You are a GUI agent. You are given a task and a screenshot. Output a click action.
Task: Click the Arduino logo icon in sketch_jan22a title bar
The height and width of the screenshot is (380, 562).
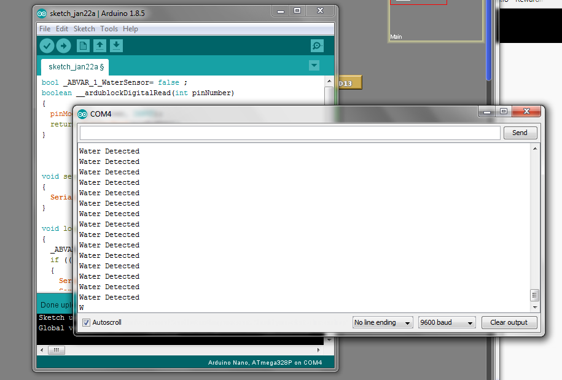click(x=42, y=14)
